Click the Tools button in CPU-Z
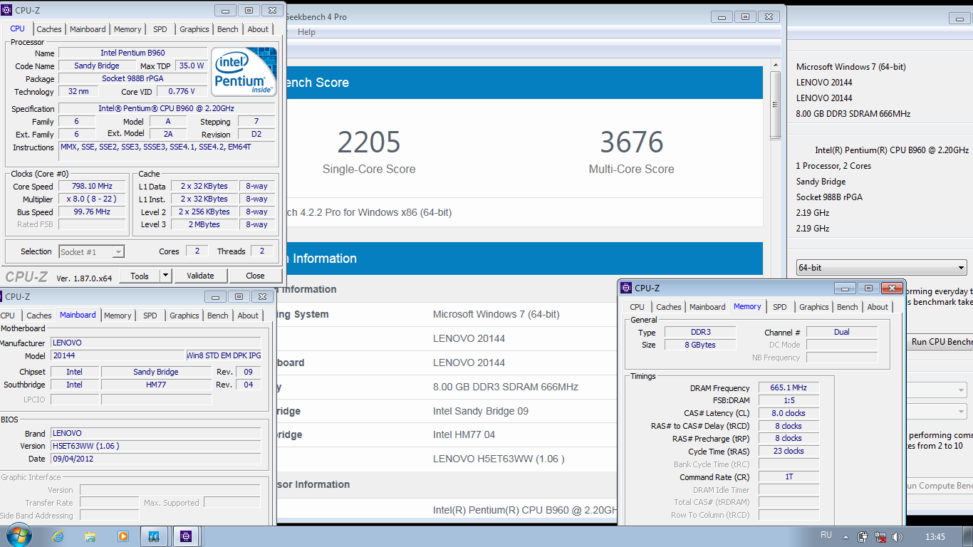This screenshot has height=547, width=973. click(x=140, y=276)
